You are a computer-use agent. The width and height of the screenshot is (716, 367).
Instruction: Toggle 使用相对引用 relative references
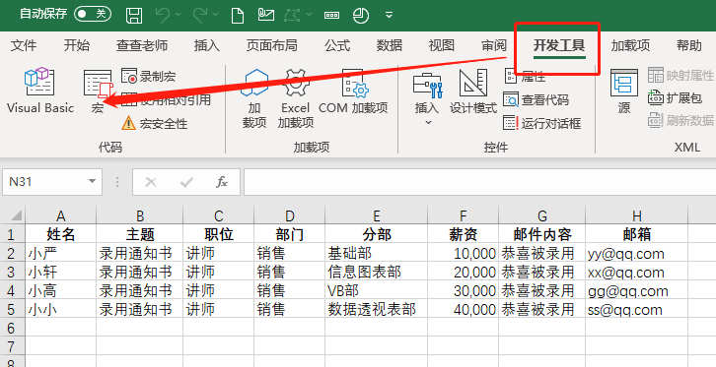pos(167,99)
